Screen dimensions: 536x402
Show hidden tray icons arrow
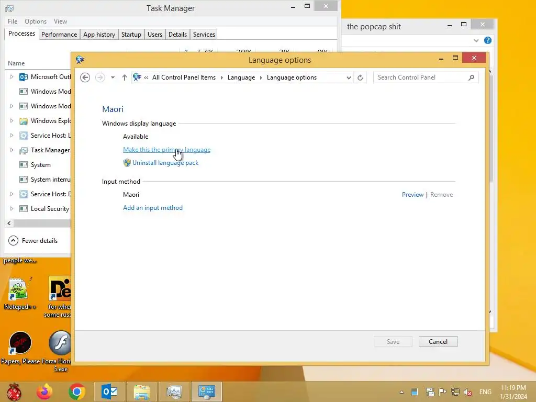pyautogui.click(x=401, y=392)
